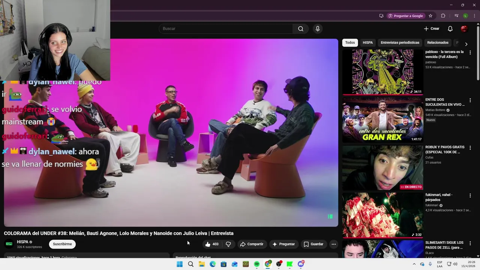Open ESP LAA language indicator
The image size is (480, 270).
(x=439, y=264)
